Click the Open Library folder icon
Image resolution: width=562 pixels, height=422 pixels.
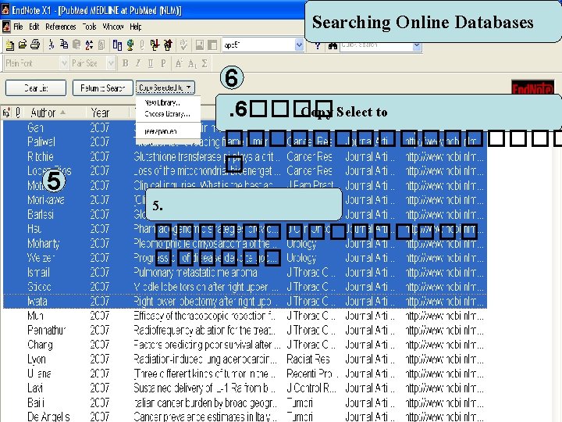(x=23, y=45)
